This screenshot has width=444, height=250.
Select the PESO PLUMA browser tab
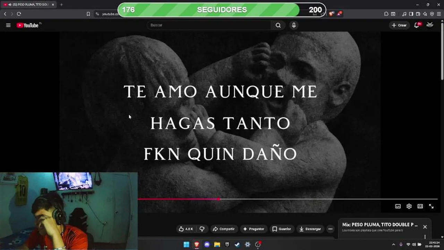[28, 5]
